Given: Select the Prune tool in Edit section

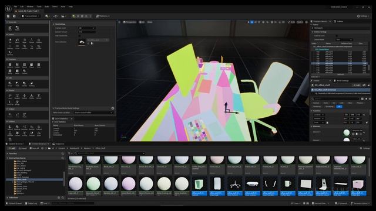Looking at the screenshot, I should coord(10,84).
